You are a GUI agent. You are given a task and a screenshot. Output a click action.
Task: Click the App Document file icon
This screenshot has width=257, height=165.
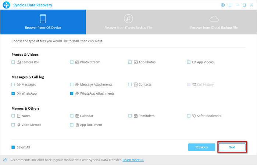pyautogui.click(x=77, y=125)
